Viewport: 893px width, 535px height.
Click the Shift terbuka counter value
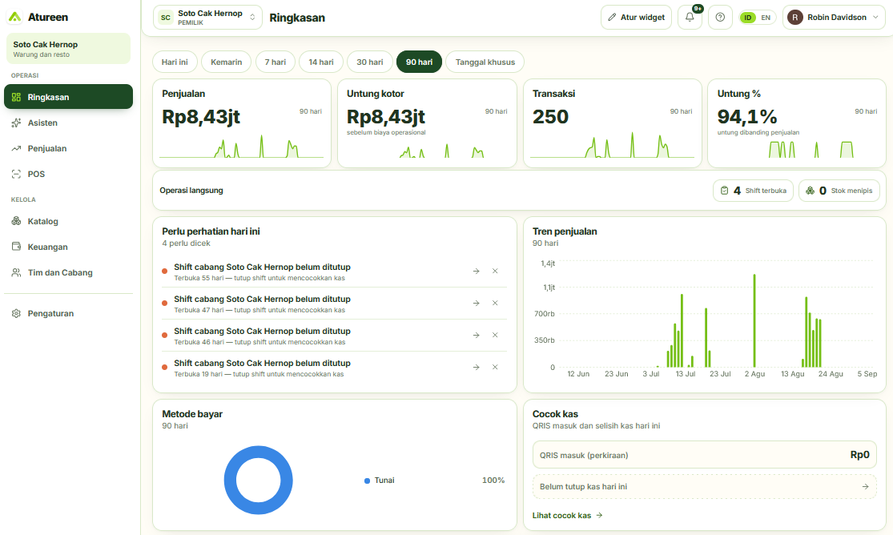737,191
